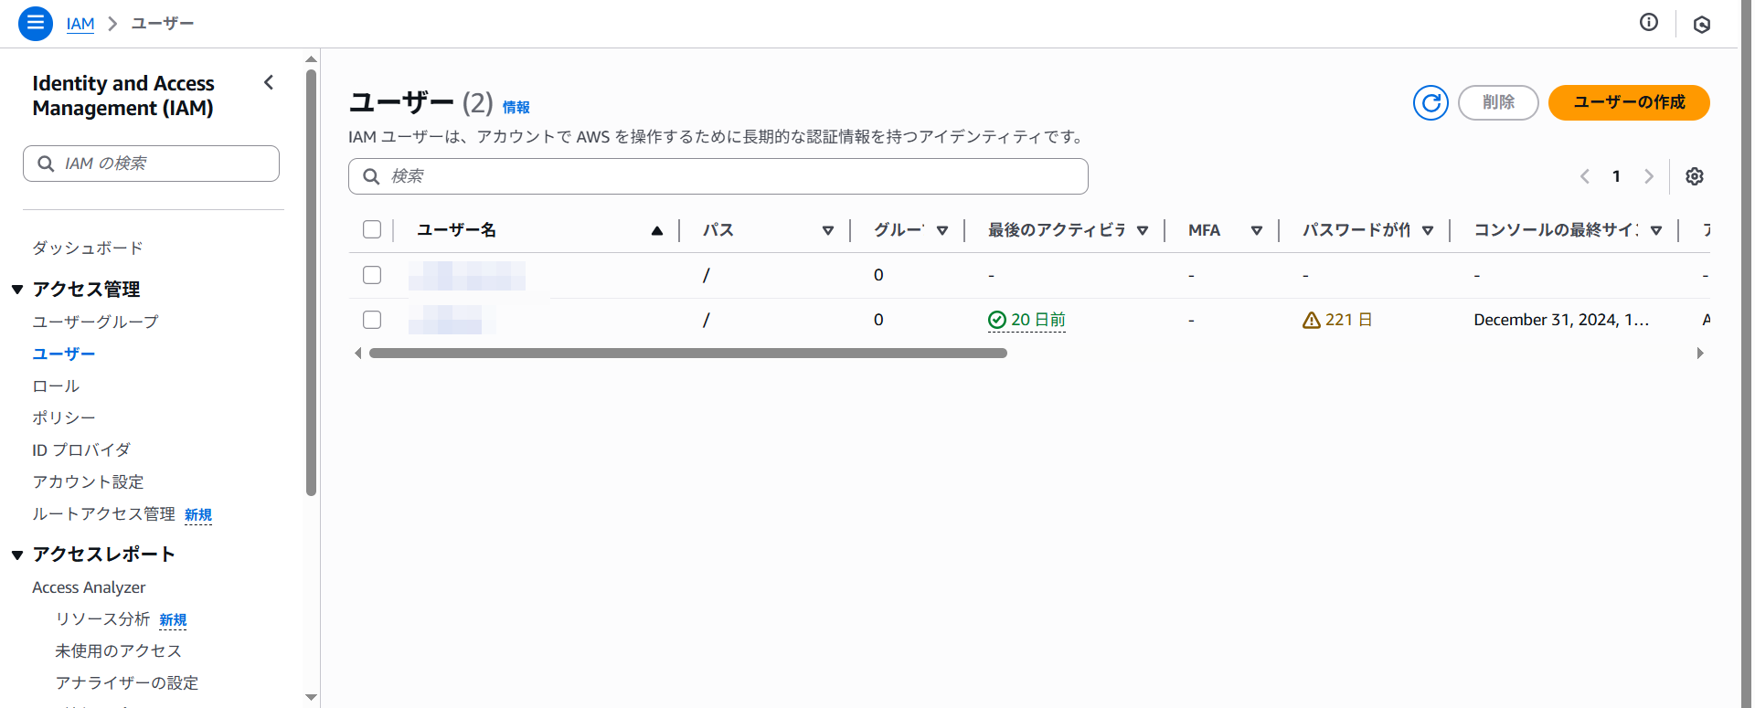Viewport: 1755px width, 708px height.
Task: Click the horizontal table scrollbar
Action: tap(687, 354)
